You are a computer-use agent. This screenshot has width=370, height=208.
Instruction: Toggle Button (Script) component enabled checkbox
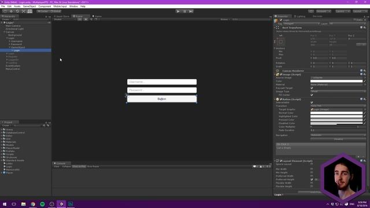pyautogui.click(x=281, y=99)
